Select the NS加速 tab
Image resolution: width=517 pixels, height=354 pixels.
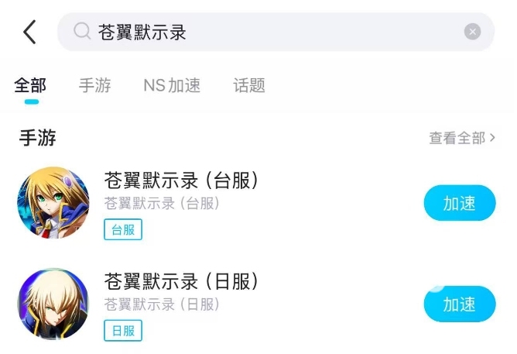tap(172, 85)
